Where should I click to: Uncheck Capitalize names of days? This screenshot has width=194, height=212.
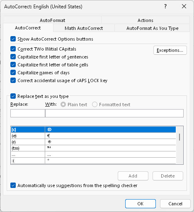(13, 73)
